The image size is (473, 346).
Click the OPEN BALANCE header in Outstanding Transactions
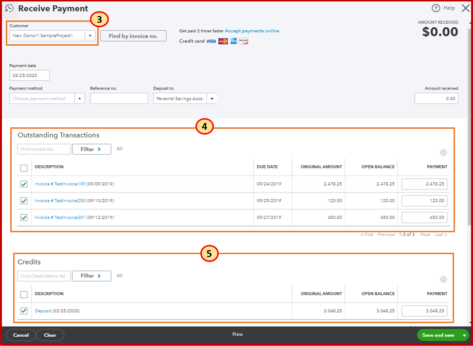point(378,167)
